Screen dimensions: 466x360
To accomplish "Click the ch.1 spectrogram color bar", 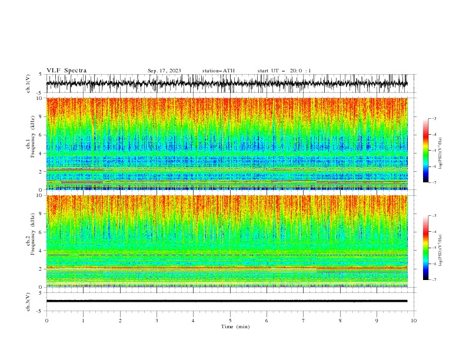I will click(425, 151).
